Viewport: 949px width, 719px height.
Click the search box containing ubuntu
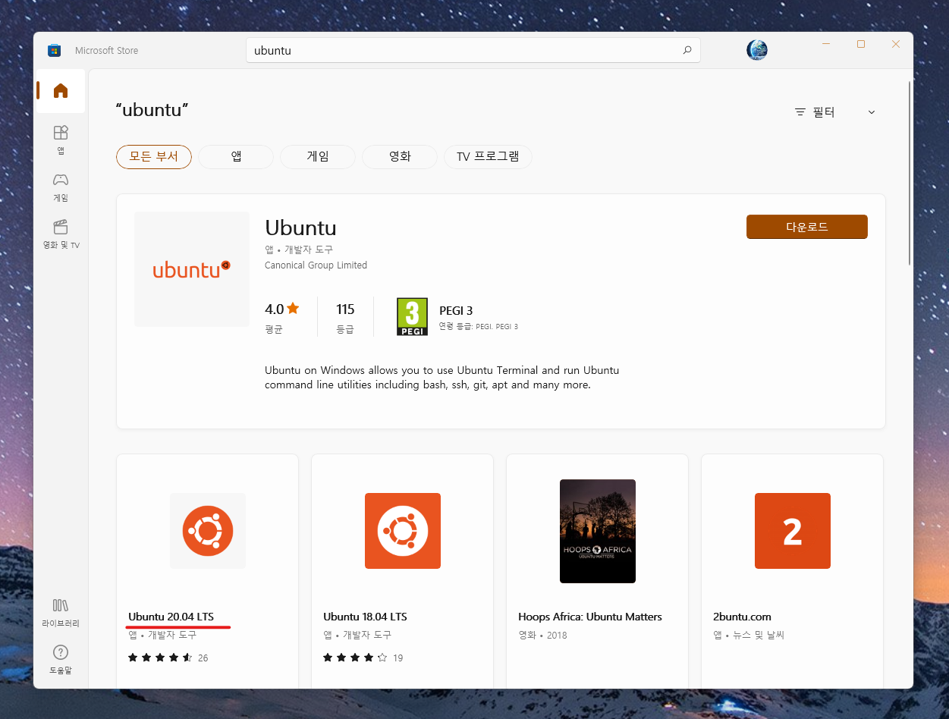pos(473,50)
